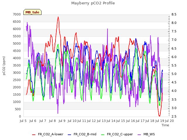The height and width of the screenshot is (140, 187).
Task: Click the 3.5 right axis value
Action: coord(174,99)
